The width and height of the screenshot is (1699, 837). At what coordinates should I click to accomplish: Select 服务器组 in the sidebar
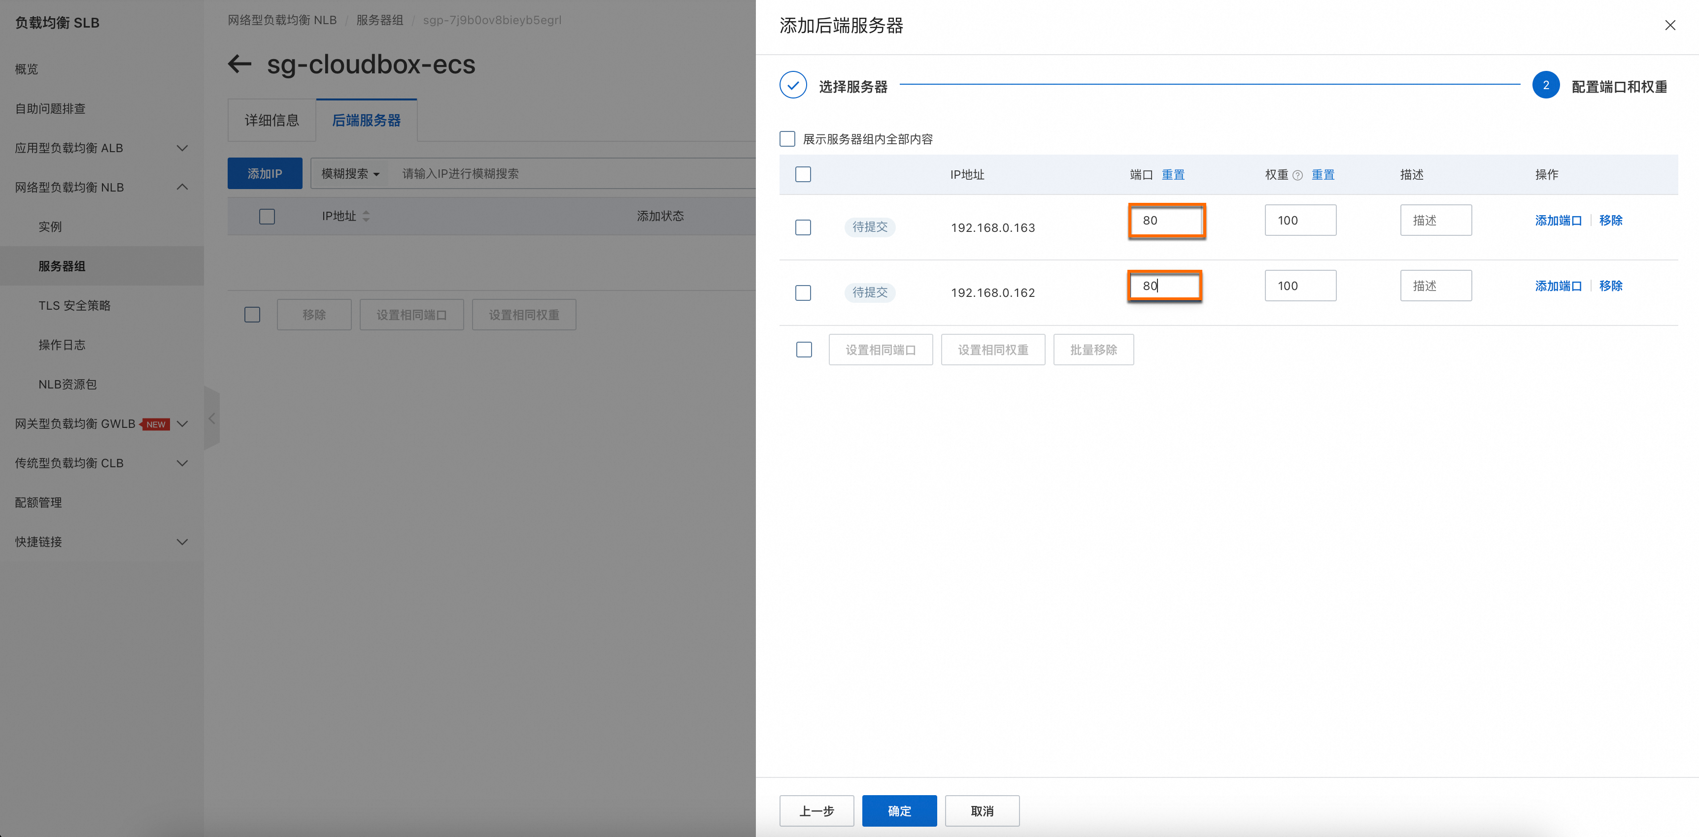coord(102,266)
